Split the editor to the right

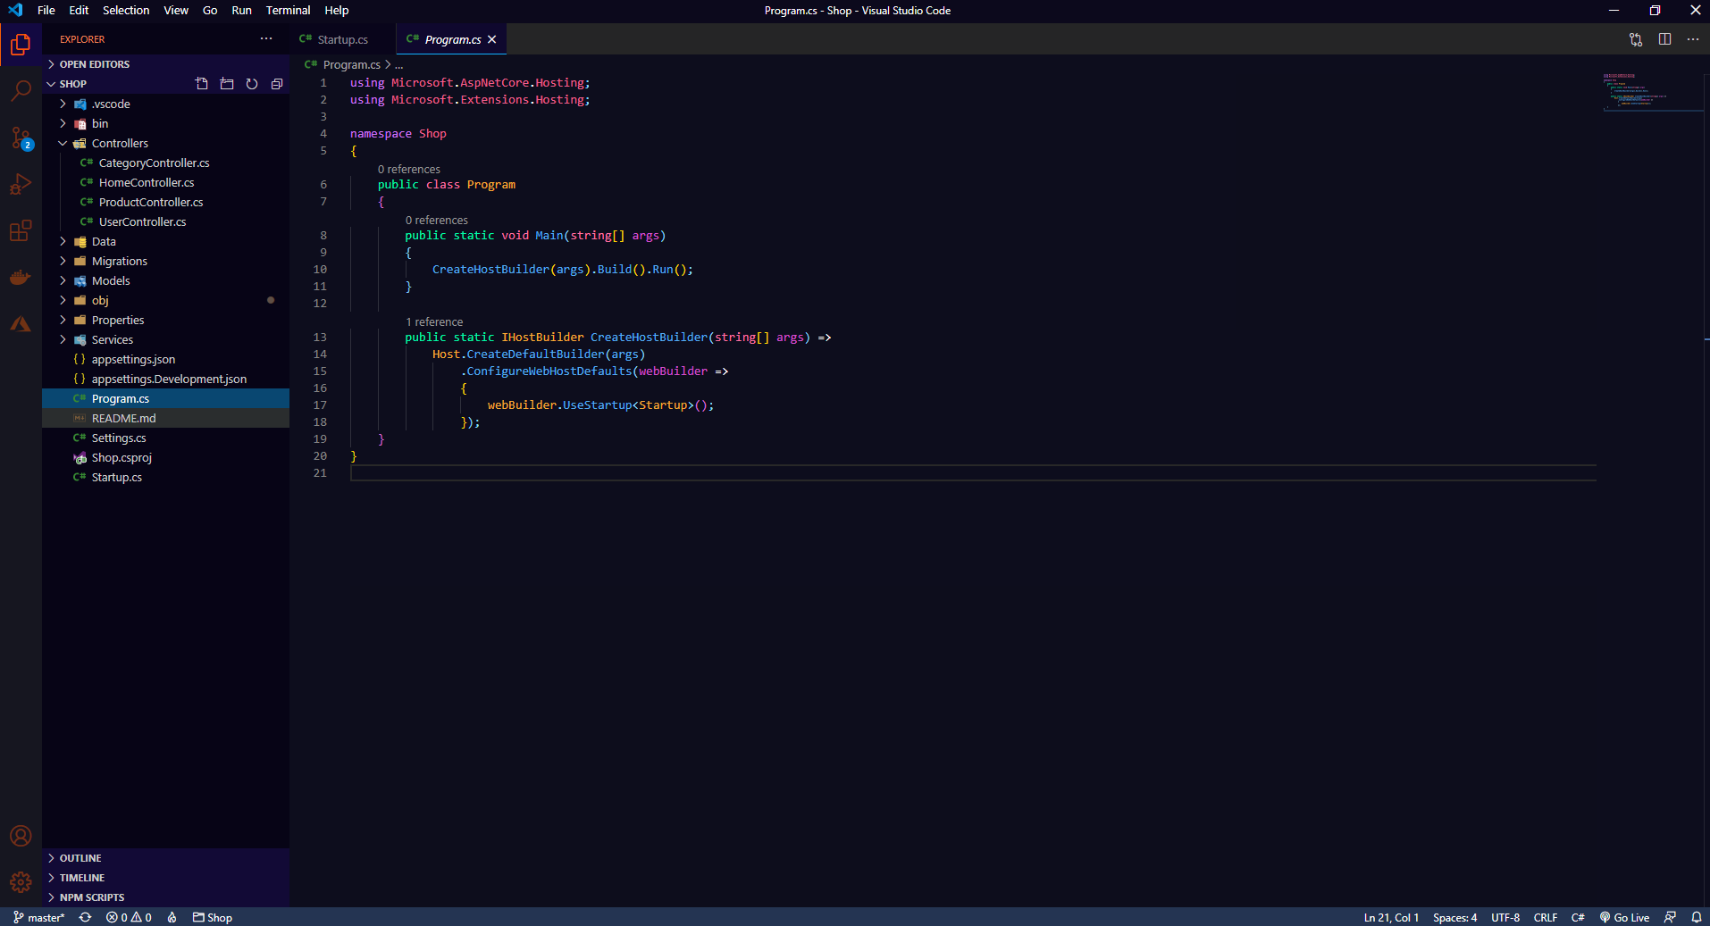[1664, 39]
